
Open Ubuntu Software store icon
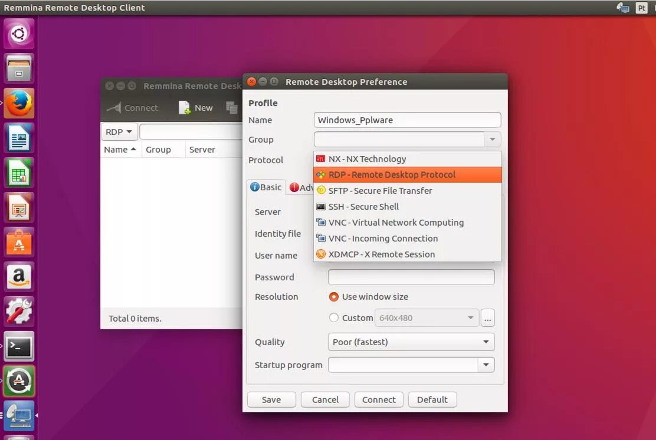pyautogui.click(x=19, y=242)
